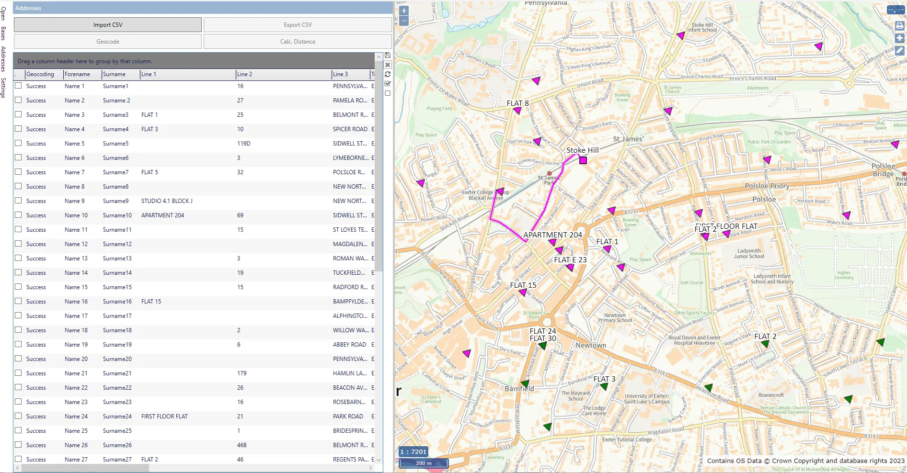This screenshot has width=907, height=473.
Task: Click the map print icon
Action: click(899, 26)
